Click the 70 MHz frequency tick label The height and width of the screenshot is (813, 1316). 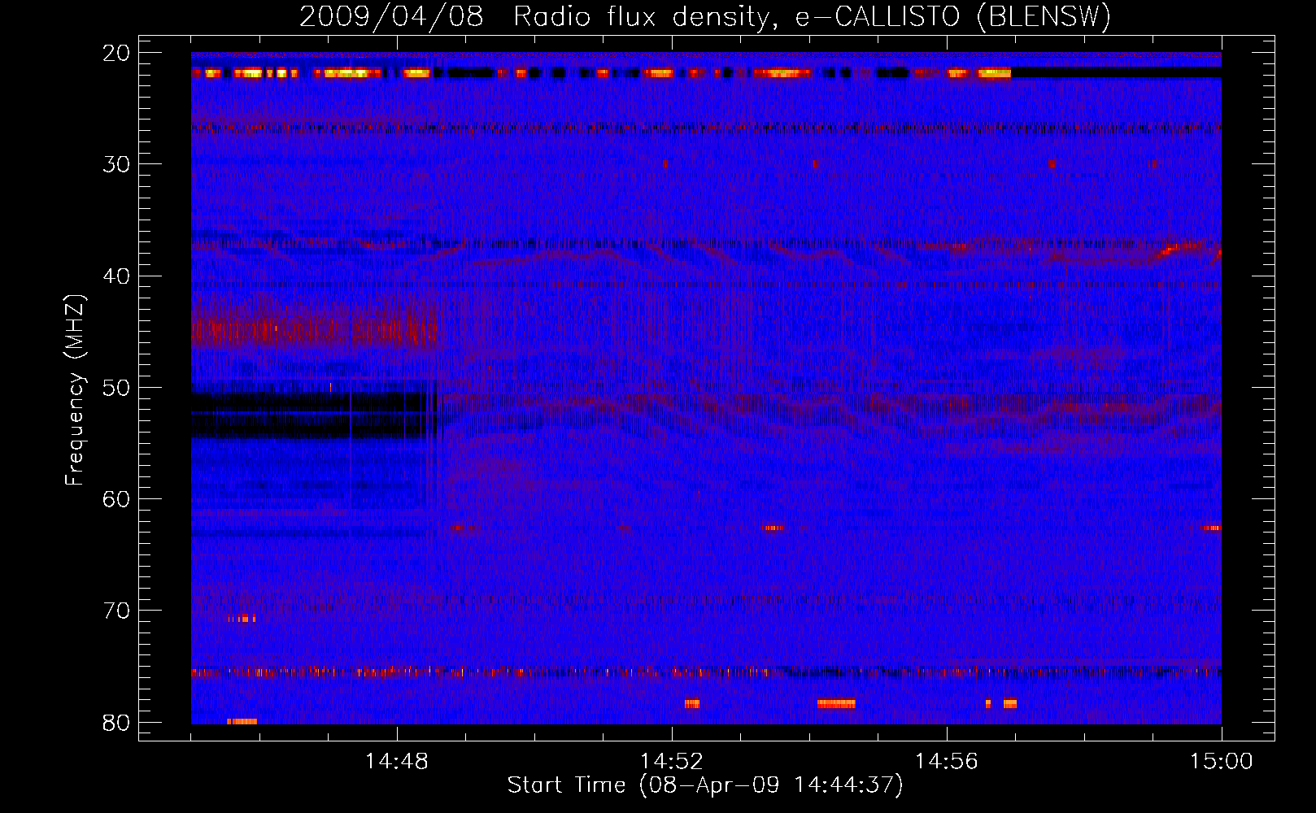[x=117, y=611]
